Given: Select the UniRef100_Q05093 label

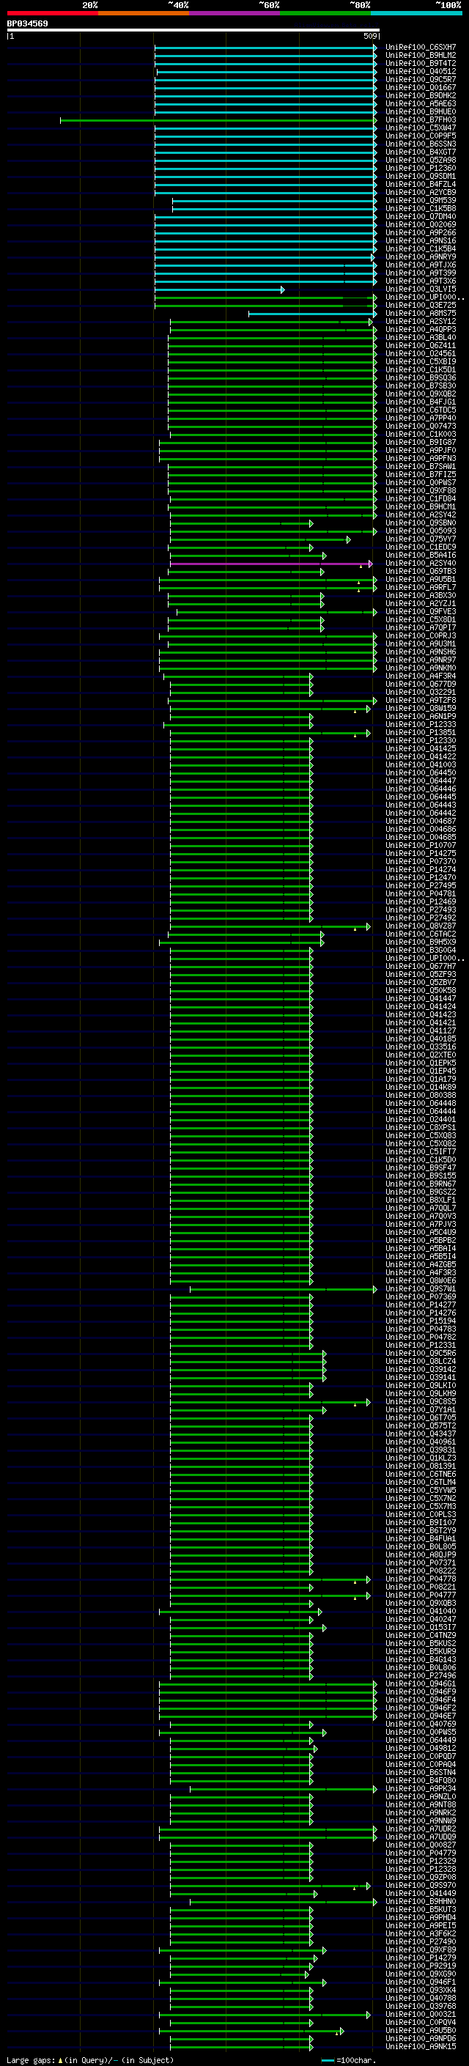Looking at the screenshot, I should pos(421,531).
